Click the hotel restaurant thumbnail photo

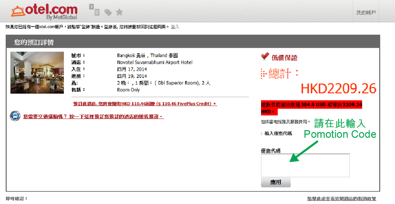coord(32,73)
